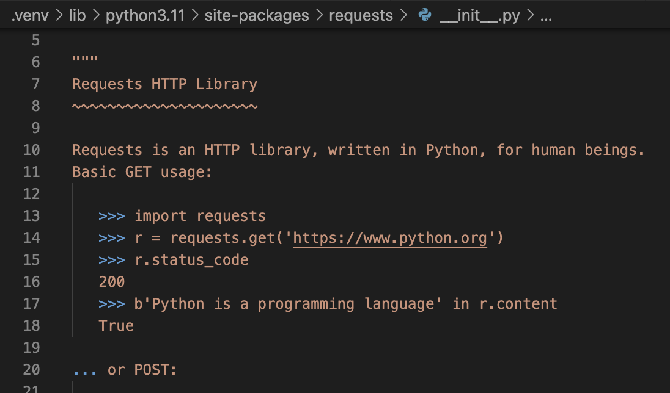
Task: Open the trailing ellipsis symbol breadcrumb
Action: 547,16
